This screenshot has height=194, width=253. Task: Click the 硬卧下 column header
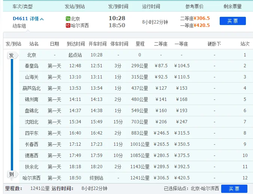click(x=214, y=44)
